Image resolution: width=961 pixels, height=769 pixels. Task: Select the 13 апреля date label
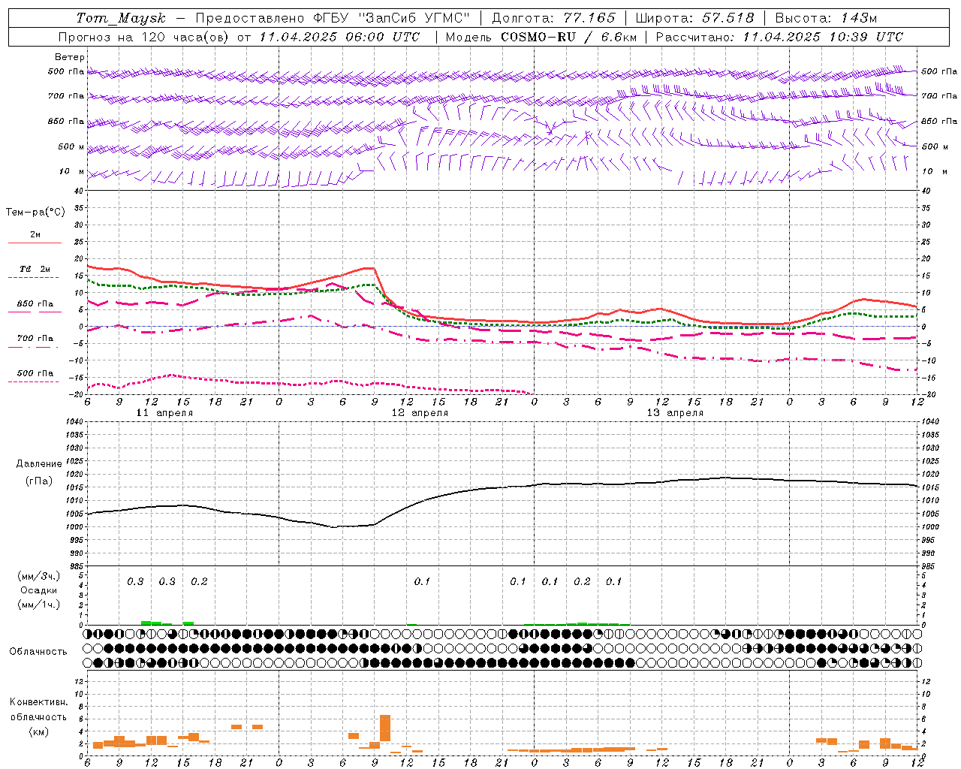point(675,413)
